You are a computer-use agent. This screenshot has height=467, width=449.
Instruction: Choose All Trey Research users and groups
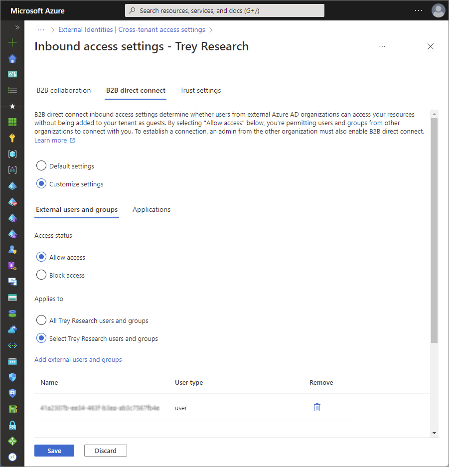click(x=41, y=320)
